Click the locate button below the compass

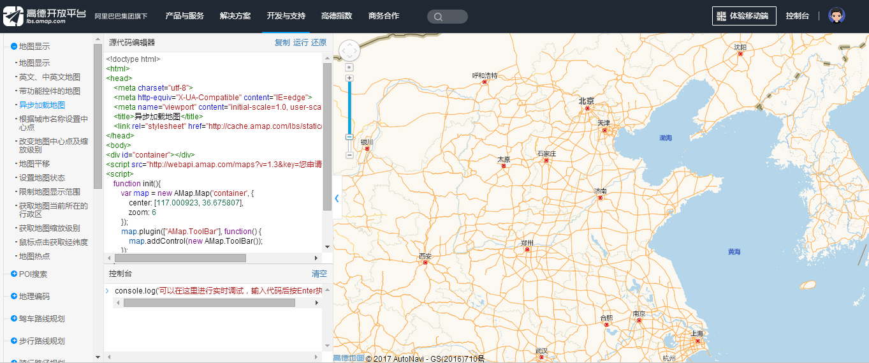(x=349, y=67)
